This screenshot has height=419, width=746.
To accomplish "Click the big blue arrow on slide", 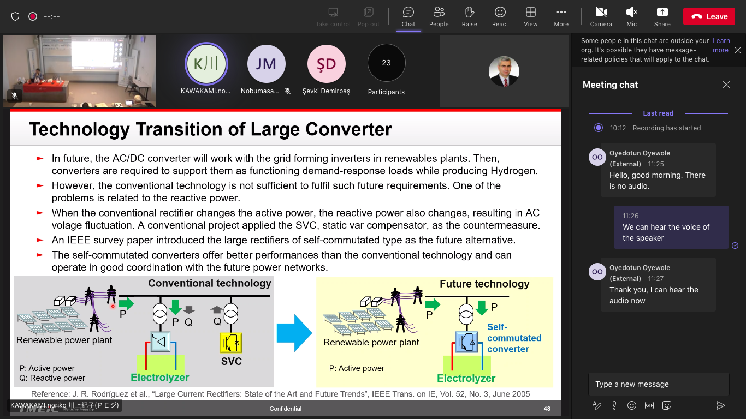I will click(x=294, y=333).
